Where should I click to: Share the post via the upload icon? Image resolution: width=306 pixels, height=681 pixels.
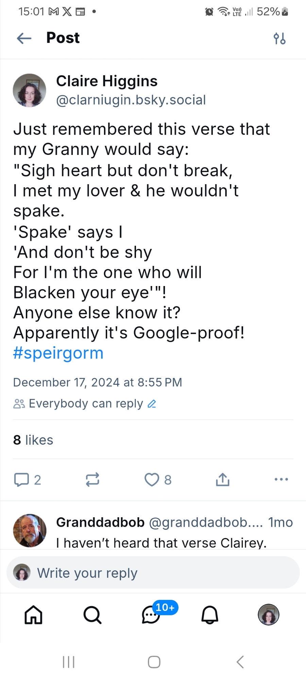point(223,479)
